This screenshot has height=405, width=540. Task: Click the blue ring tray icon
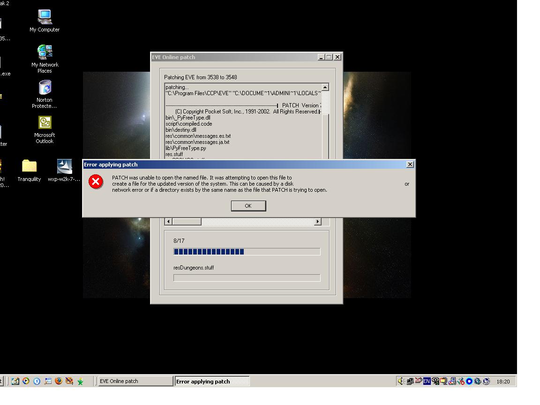469,381
